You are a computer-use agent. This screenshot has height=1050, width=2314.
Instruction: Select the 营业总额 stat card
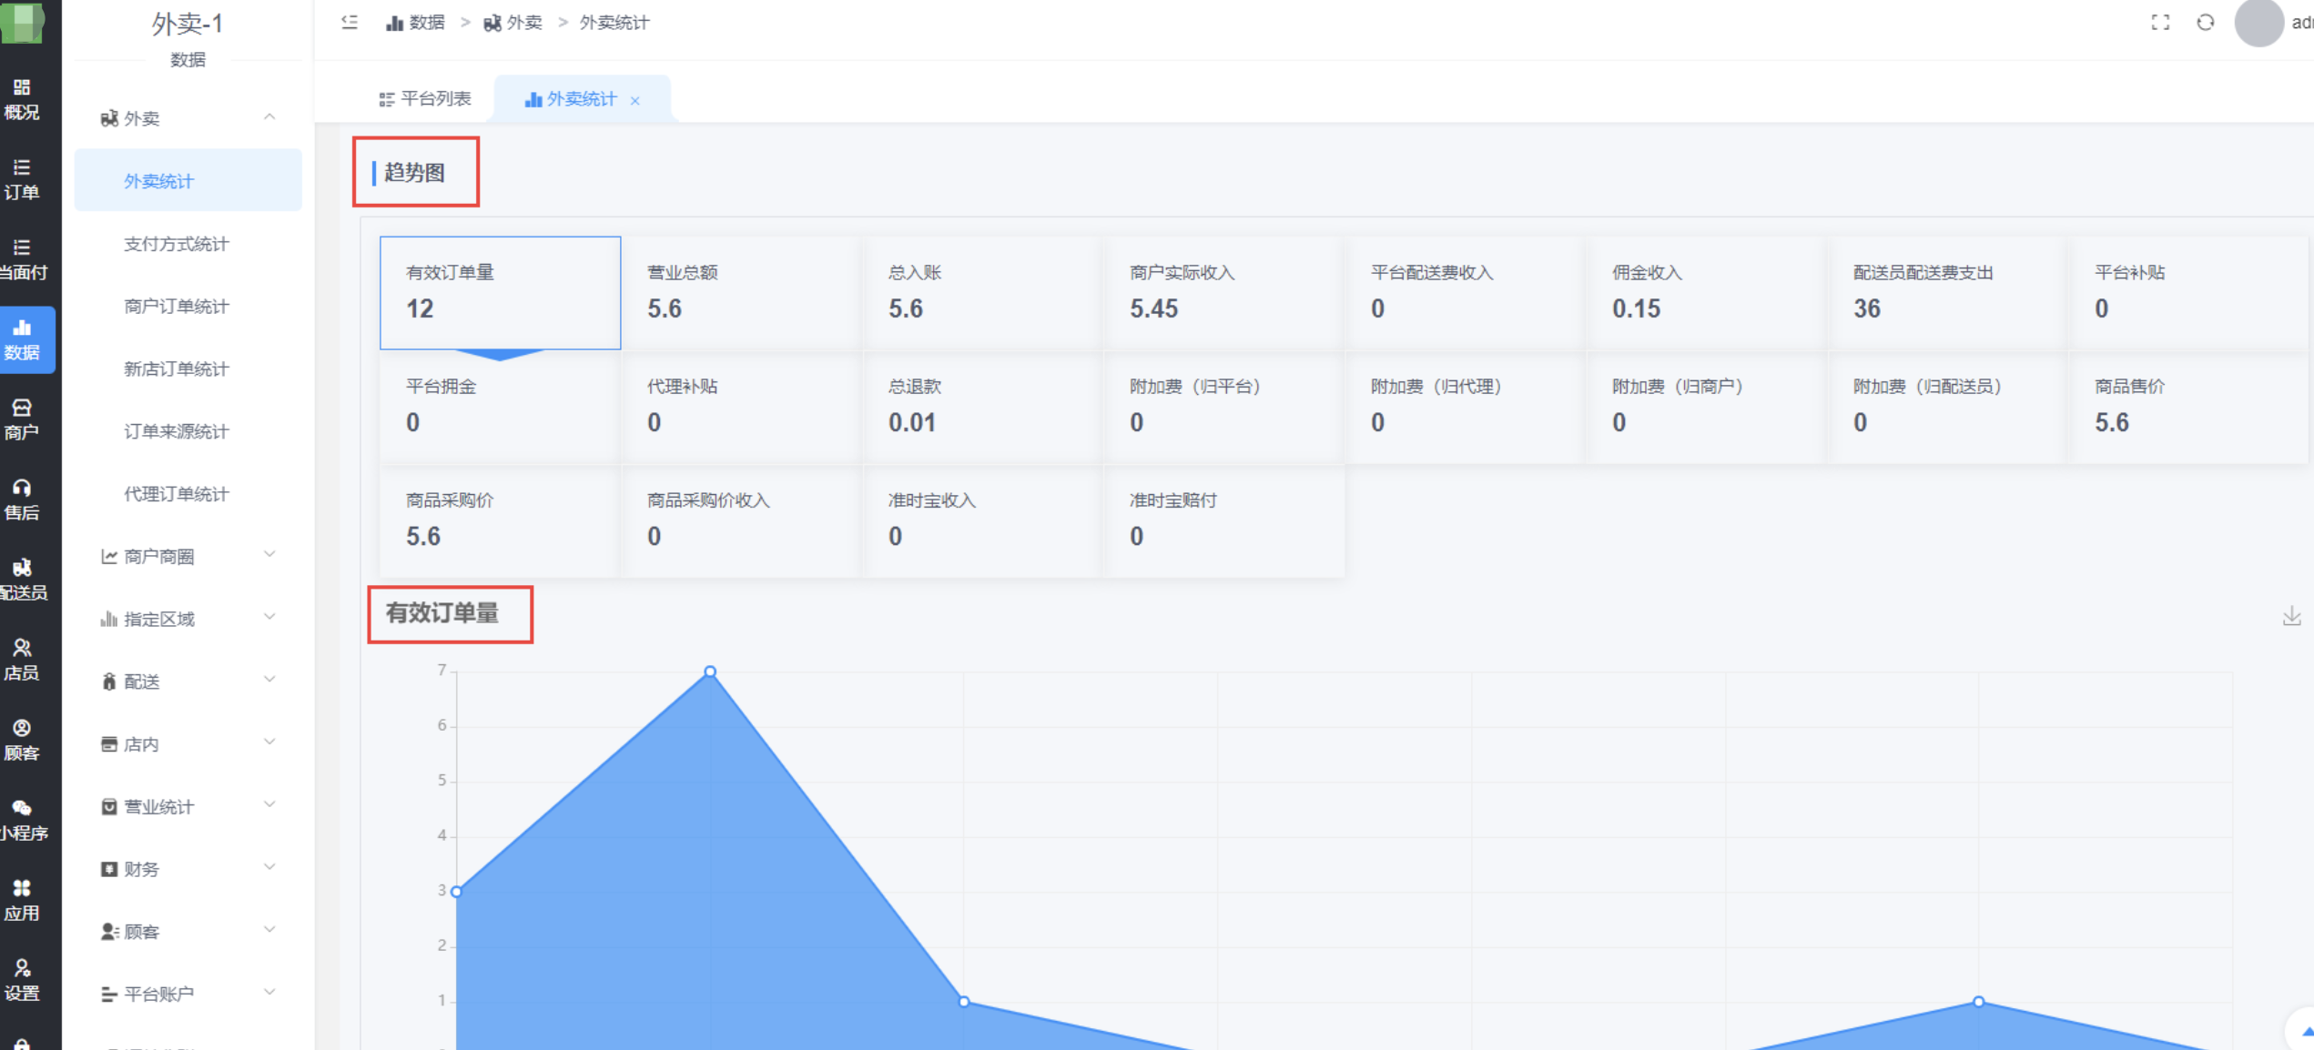741,292
